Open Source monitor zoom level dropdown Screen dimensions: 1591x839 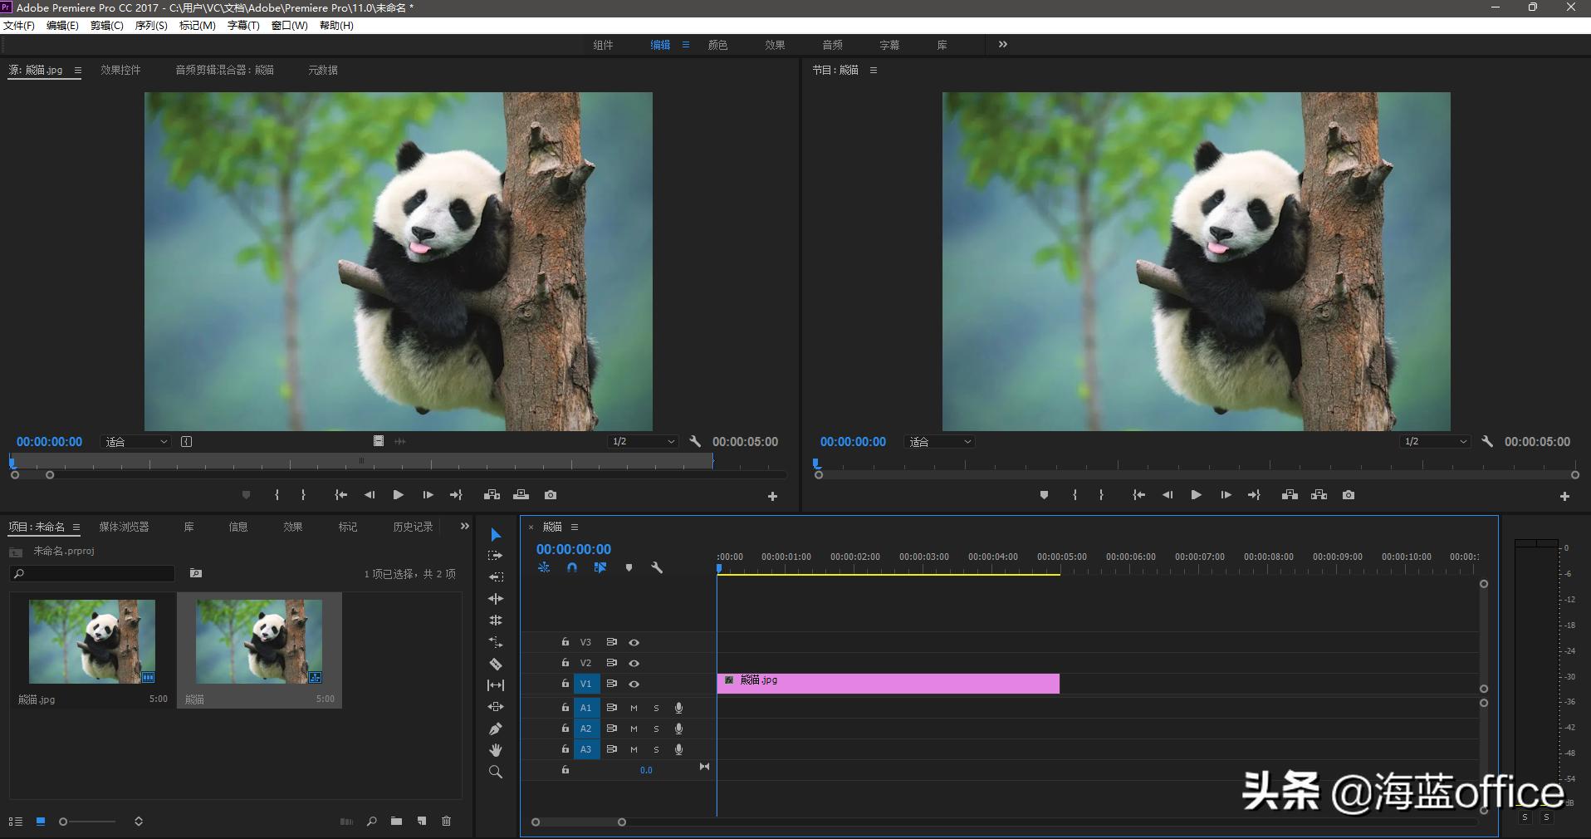136,442
